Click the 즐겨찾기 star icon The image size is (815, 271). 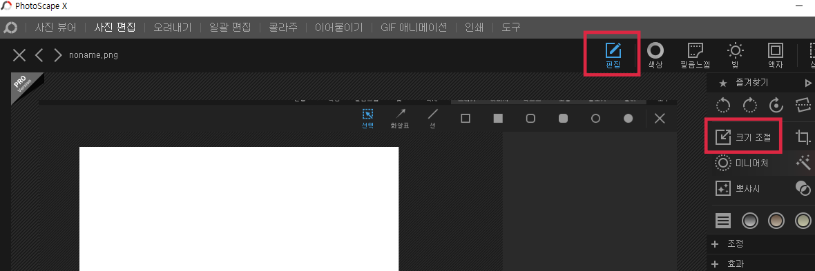723,83
